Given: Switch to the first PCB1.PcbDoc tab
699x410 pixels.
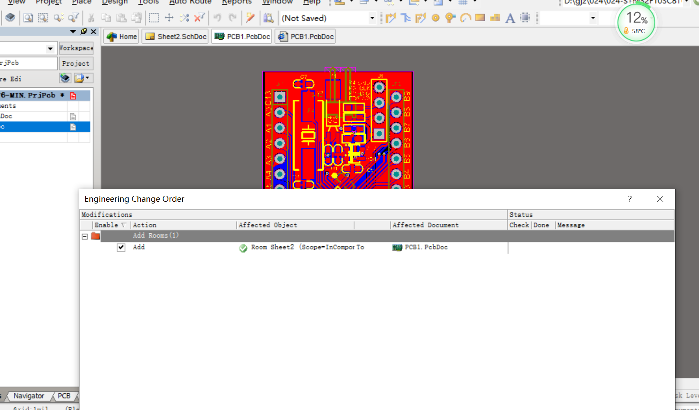Looking at the screenshot, I should [242, 37].
